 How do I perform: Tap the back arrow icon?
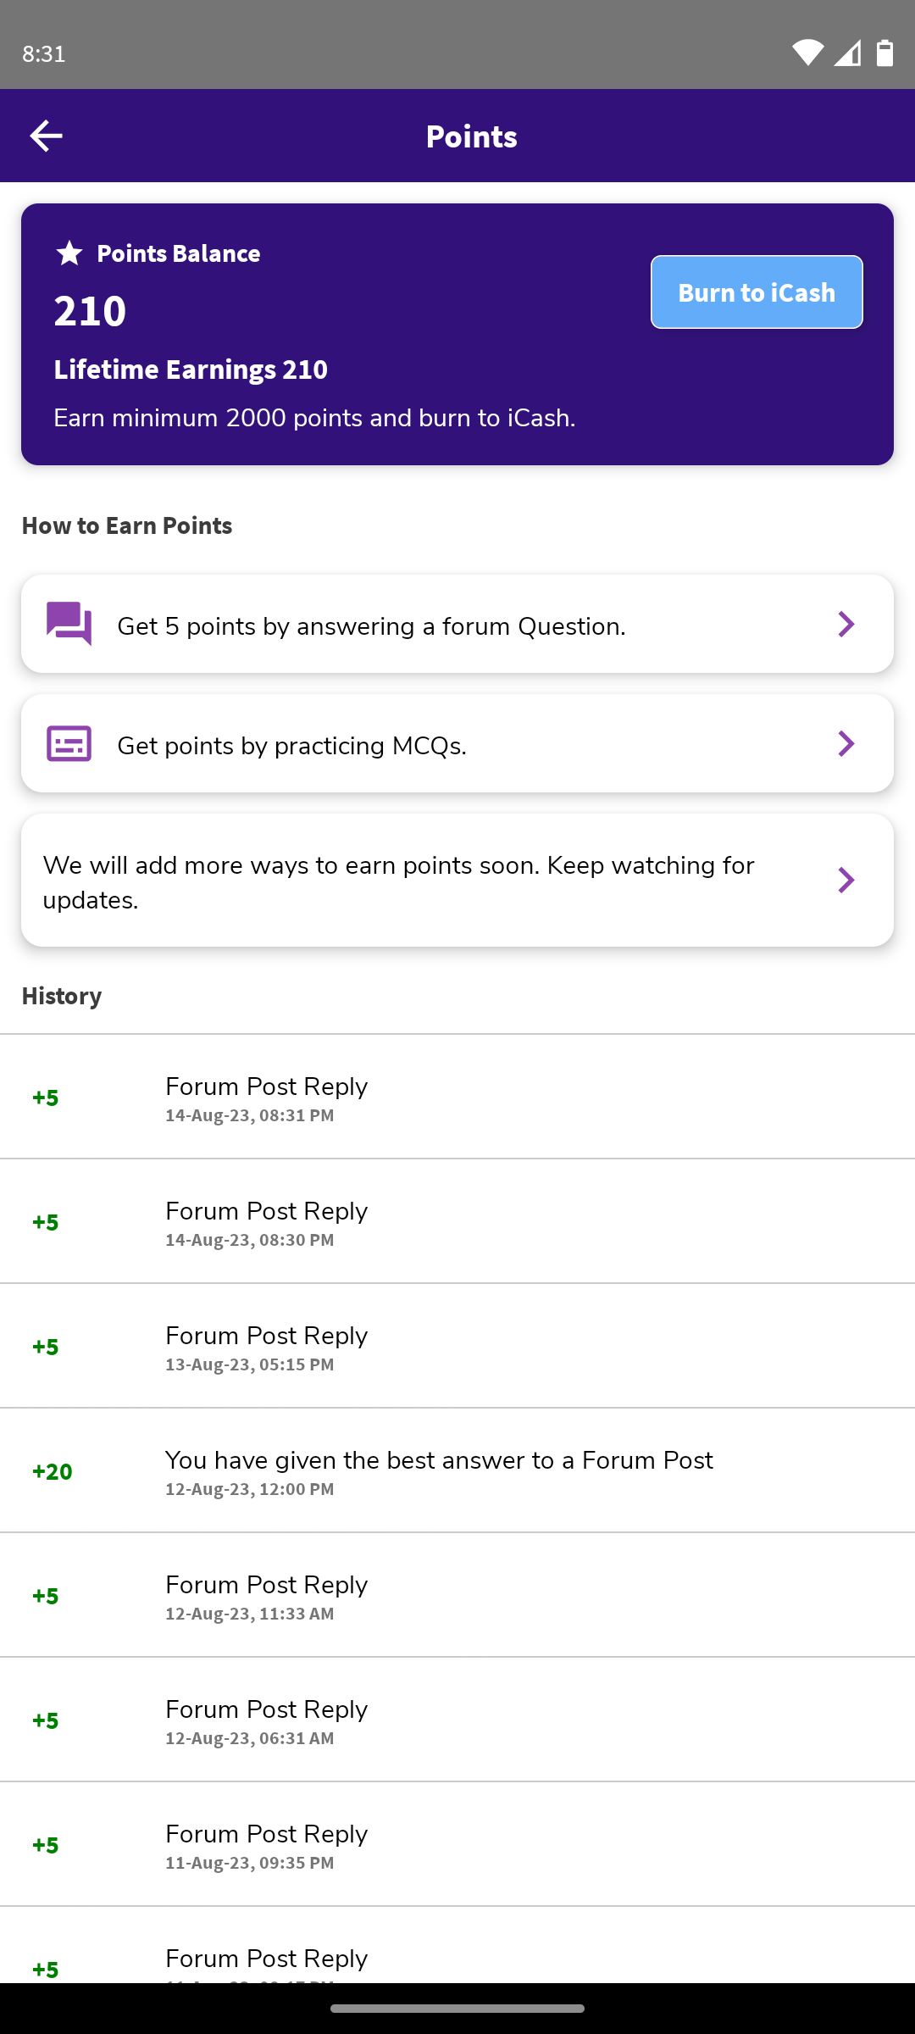(x=46, y=136)
